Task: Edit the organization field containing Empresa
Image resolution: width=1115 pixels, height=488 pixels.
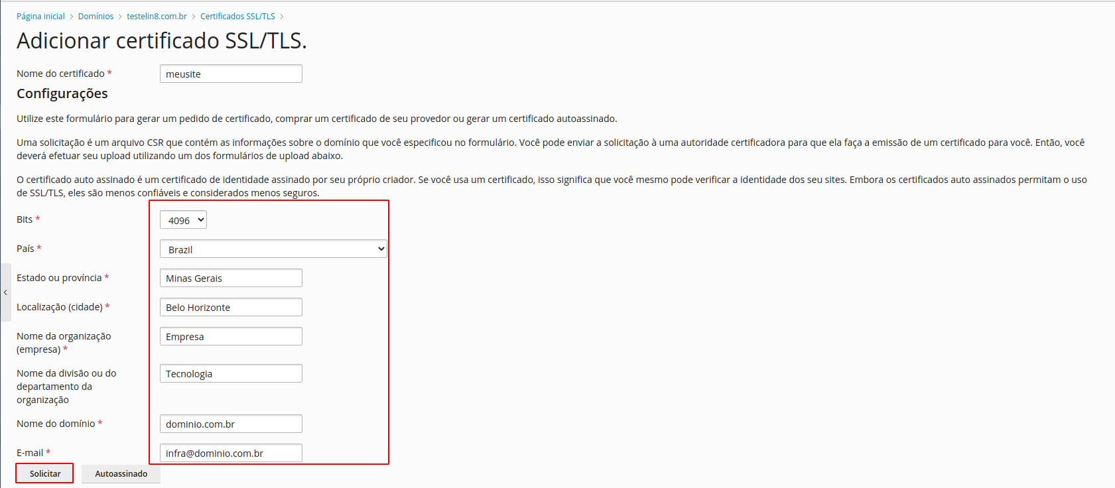Action: (x=231, y=337)
